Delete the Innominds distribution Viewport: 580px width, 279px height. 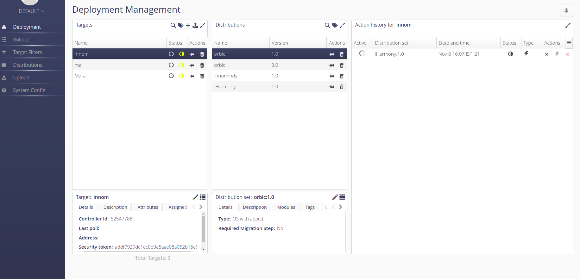click(x=342, y=76)
